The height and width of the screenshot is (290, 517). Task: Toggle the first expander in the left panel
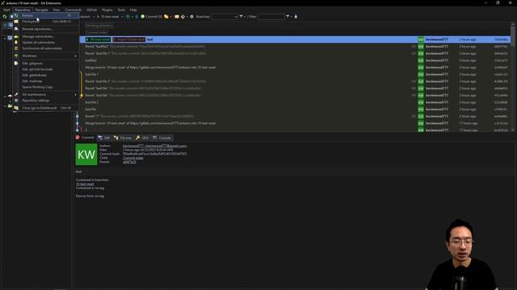click(5, 39)
